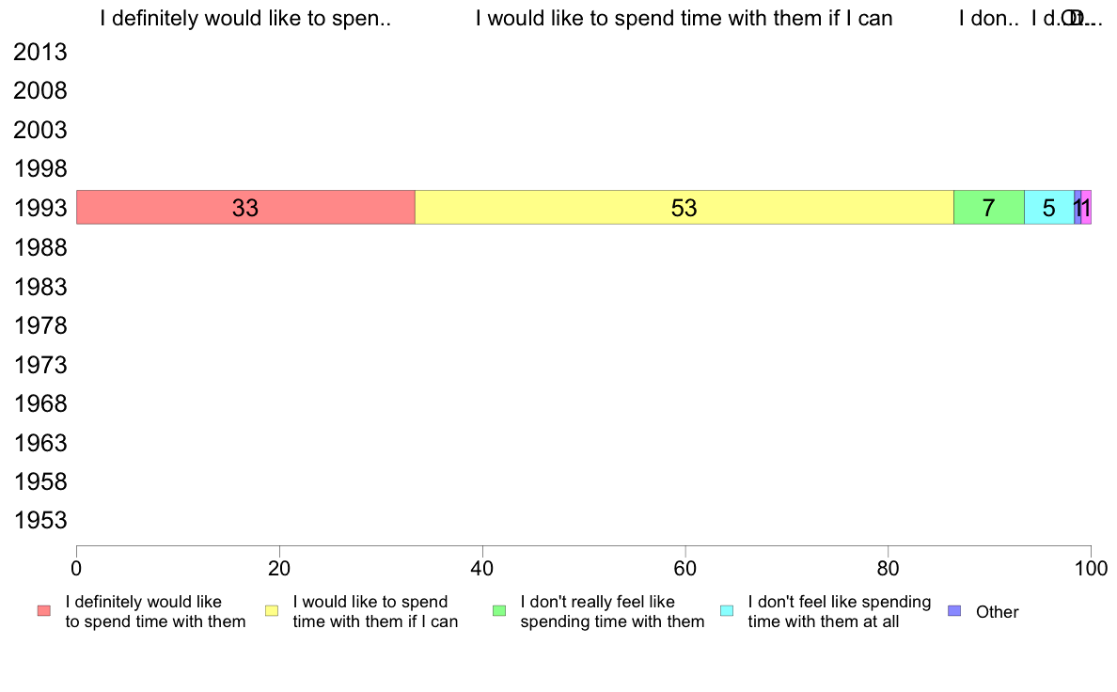Click the header 'I would like to spend time with them if I can'
This screenshot has width=1117, height=692.
(x=684, y=19)
